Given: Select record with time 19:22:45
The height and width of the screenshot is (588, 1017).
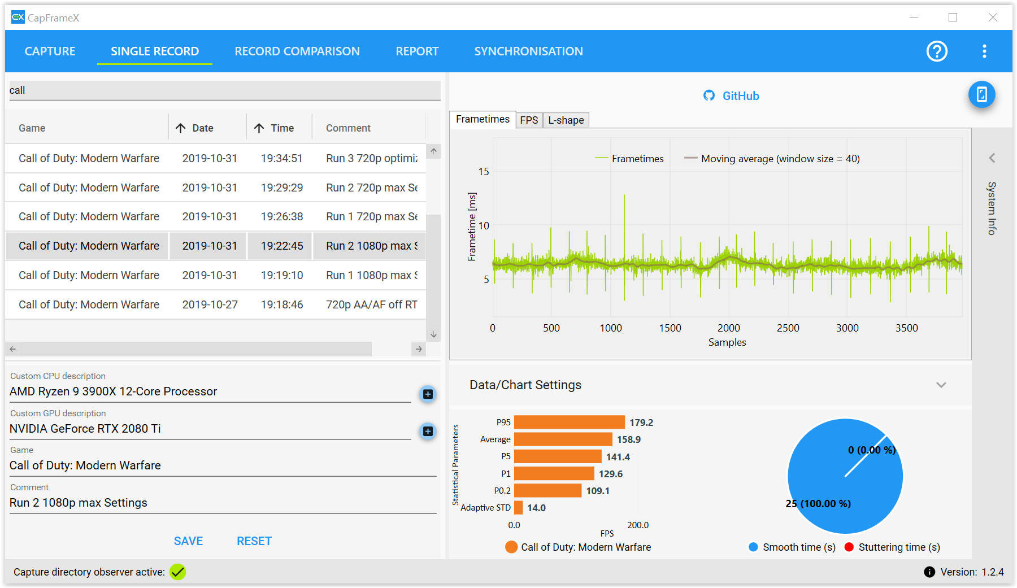Looking at the screenshot, I should [216, 246].
